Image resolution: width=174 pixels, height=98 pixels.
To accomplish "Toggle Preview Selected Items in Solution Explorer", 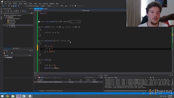I will (25, 11).
